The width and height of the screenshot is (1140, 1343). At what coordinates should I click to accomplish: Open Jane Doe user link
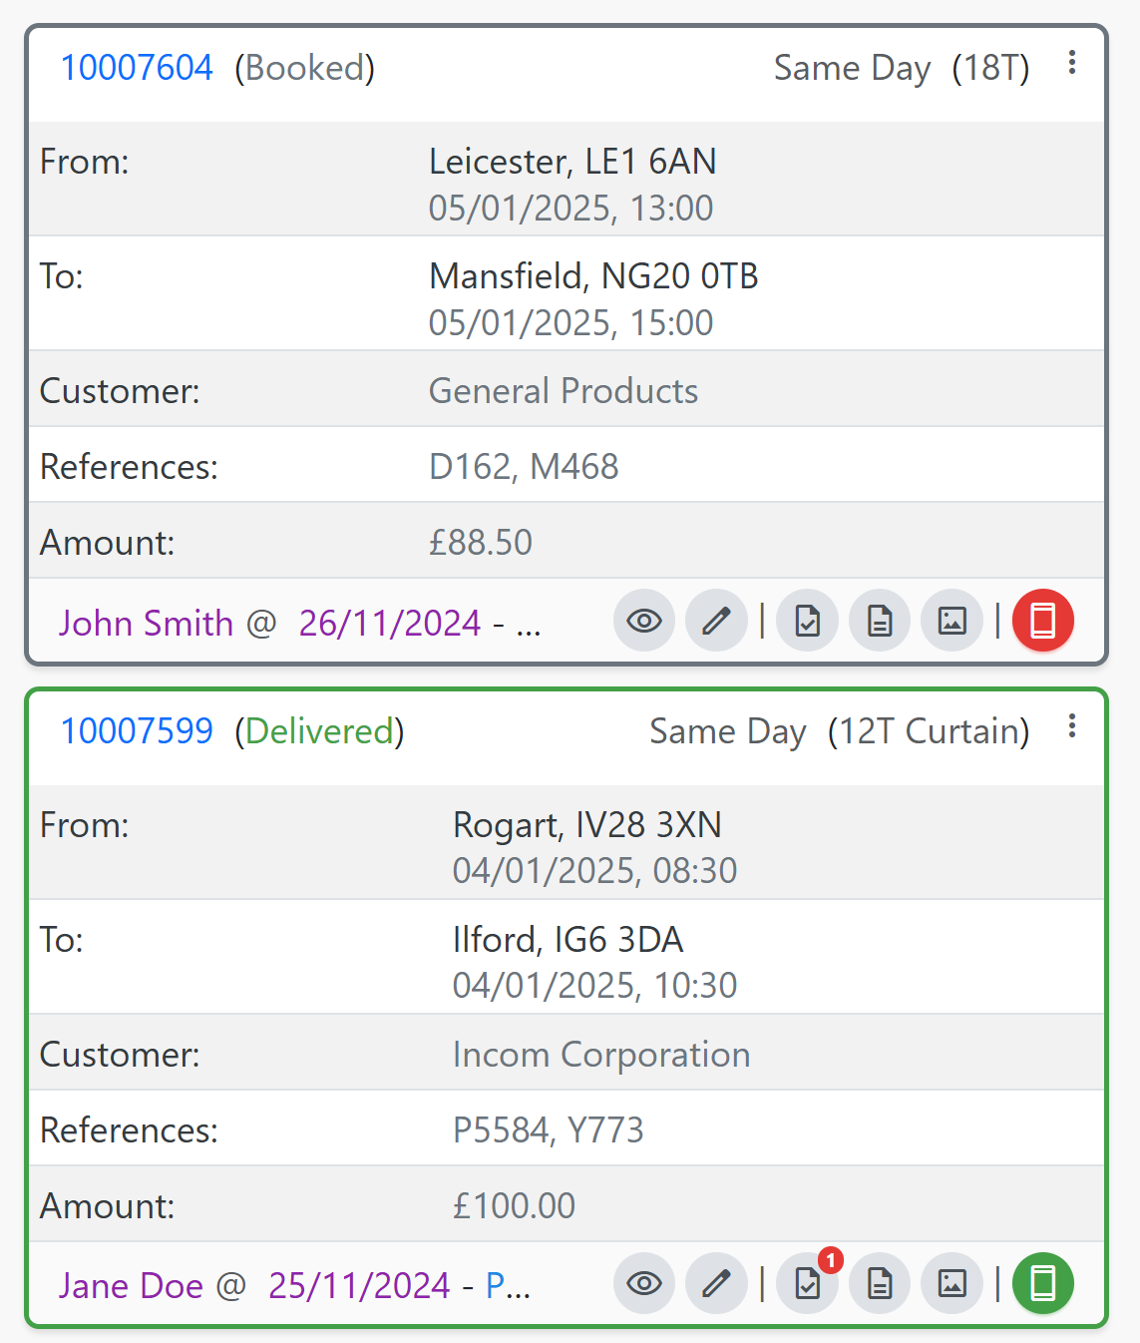[131, 1286]
